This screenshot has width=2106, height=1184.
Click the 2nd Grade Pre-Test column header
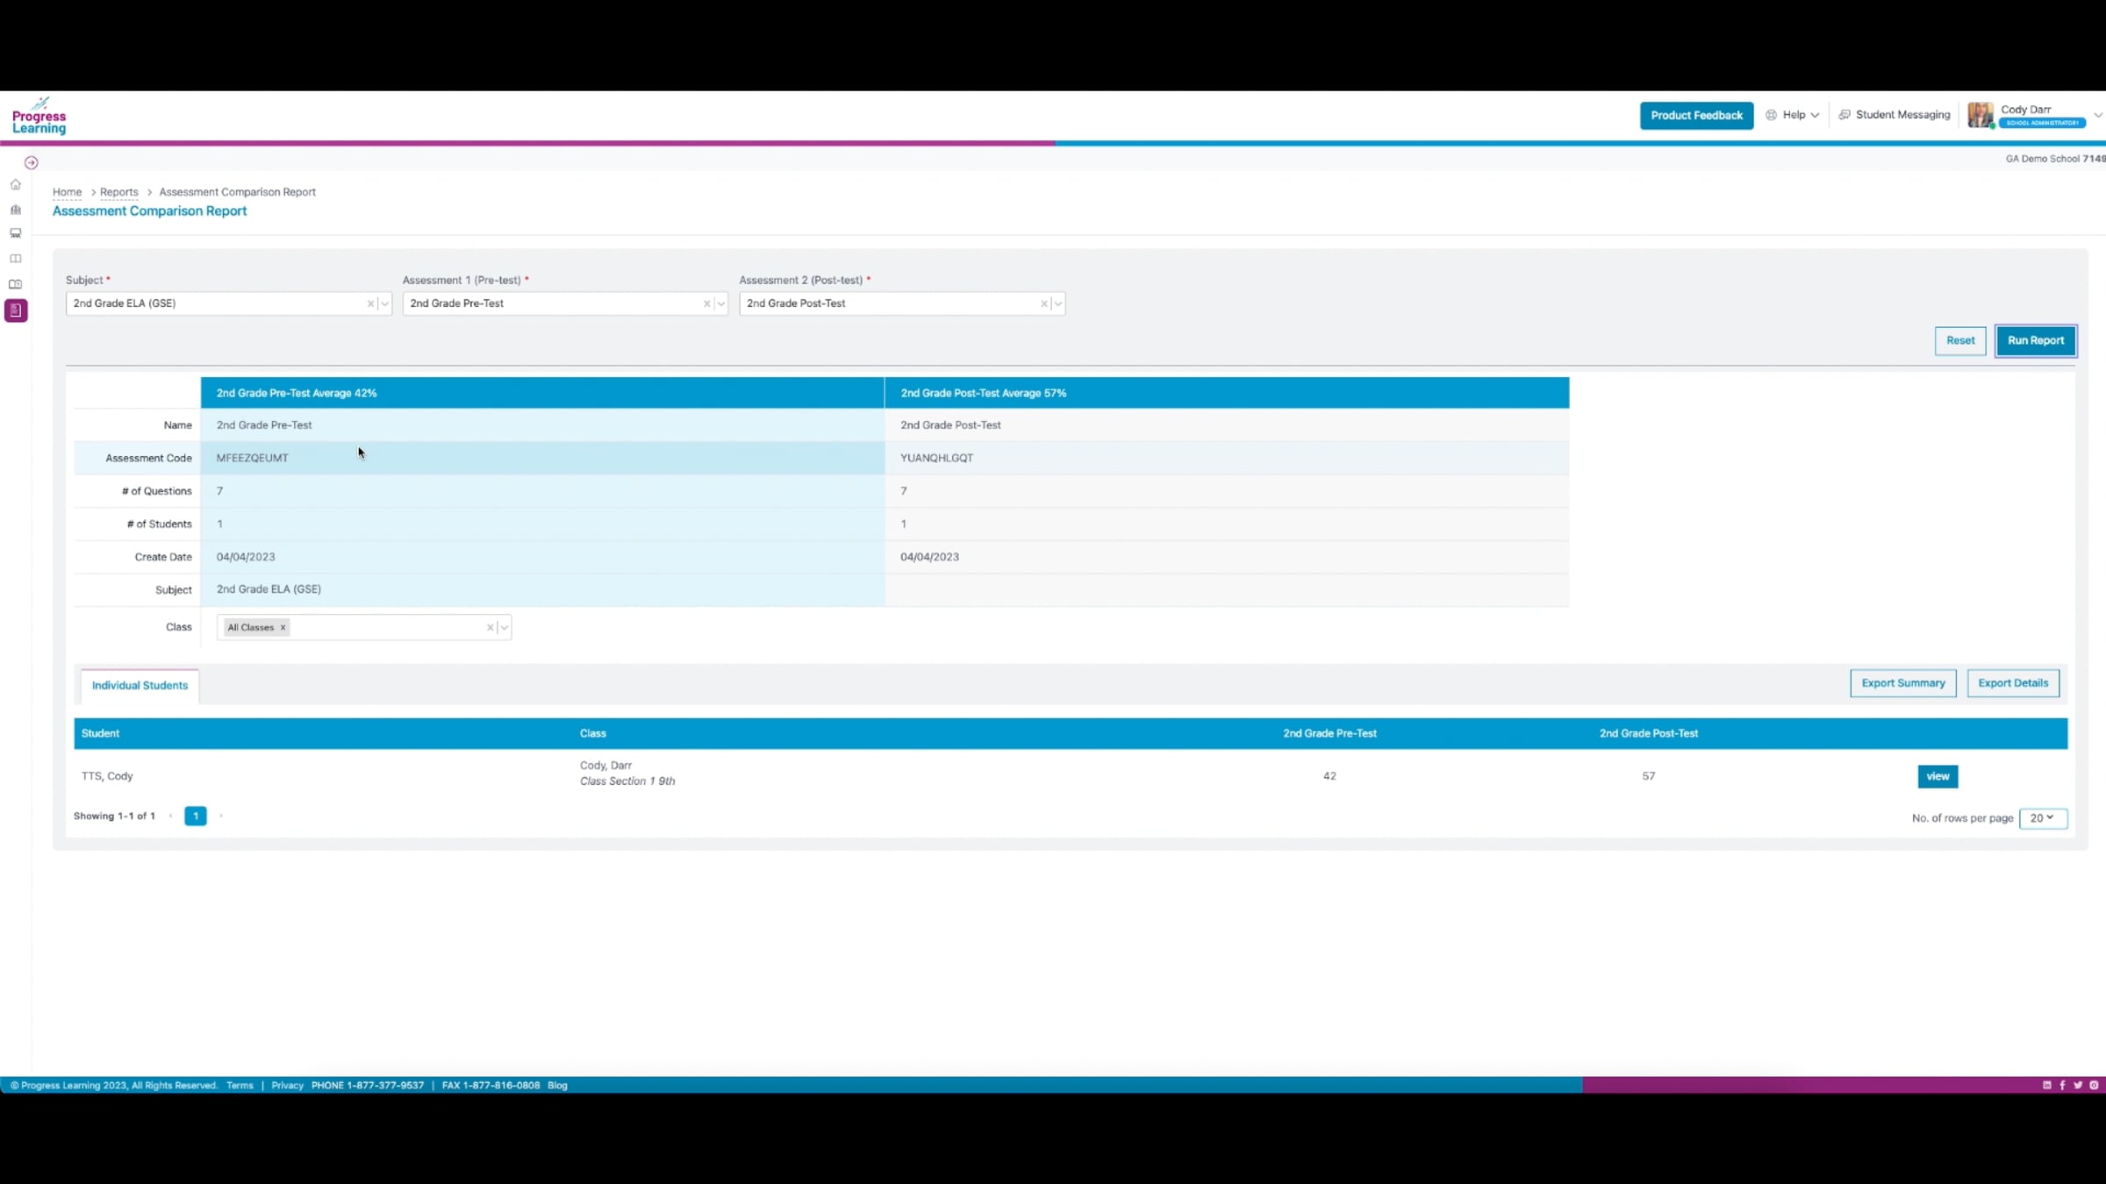point(1329,733)
